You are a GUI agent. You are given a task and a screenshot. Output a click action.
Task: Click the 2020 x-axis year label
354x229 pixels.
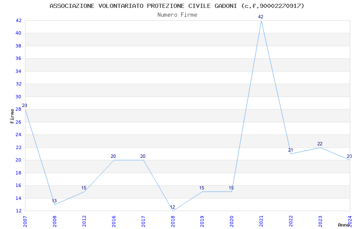click(232, 222)
